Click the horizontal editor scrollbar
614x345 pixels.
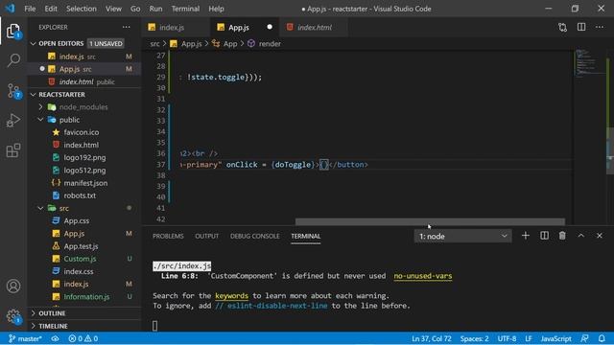(430, 221)
